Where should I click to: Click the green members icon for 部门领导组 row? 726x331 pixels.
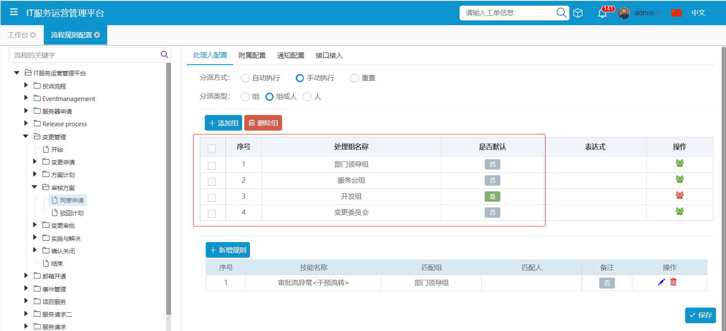click(x=680, y=164)
